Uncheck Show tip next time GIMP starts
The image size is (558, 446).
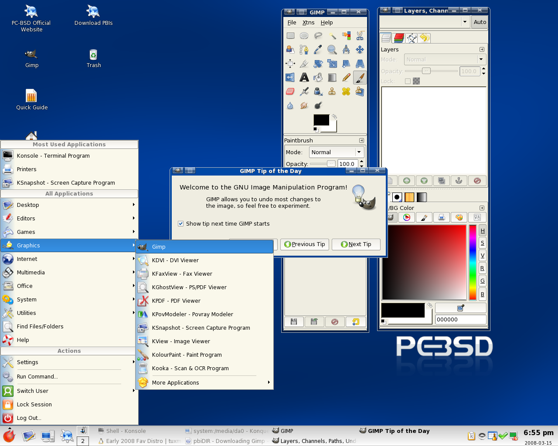click(180, 223)
